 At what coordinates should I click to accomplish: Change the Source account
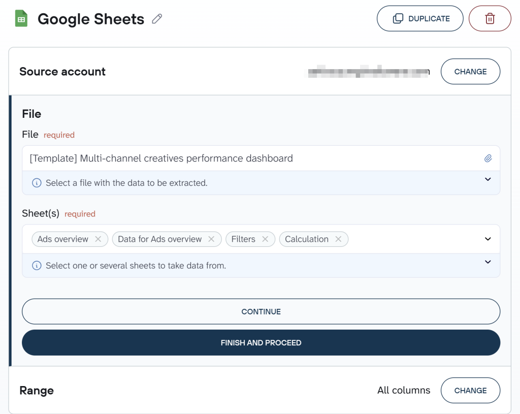click(x=470, y=72)
